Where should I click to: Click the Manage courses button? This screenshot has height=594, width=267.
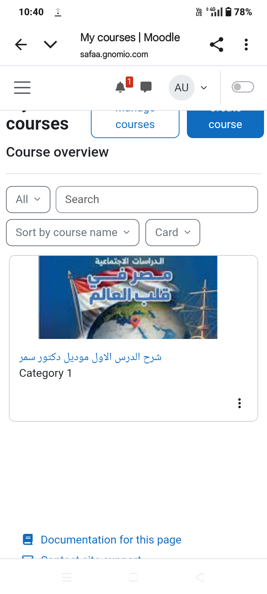[135, 124]
